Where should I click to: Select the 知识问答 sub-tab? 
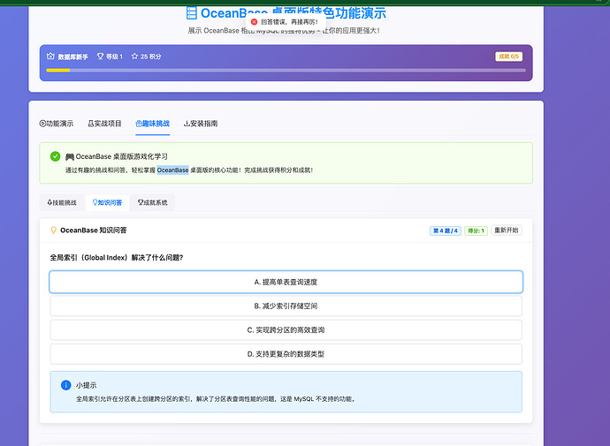107,202
